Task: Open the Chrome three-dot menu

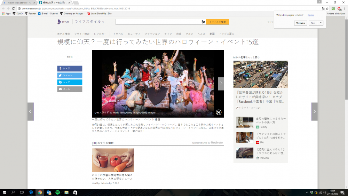Action: (344, 8)
